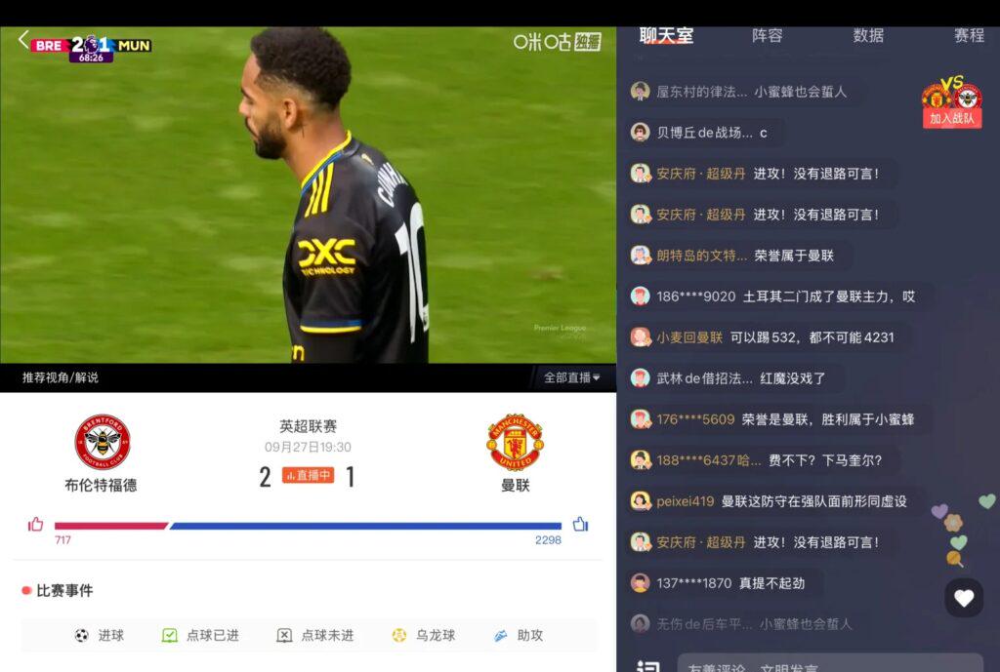Click the chat comment input field
Image resolution: width=1000 pixels, height=672 pixels.
click(x=829, y=664)
